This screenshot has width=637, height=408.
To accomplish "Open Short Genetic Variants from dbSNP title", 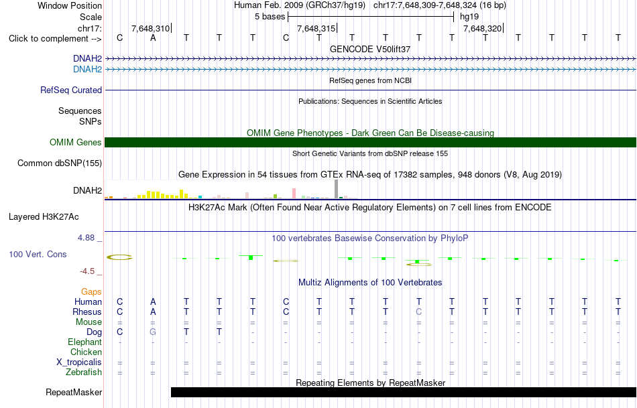I will (x=370, y=153).
